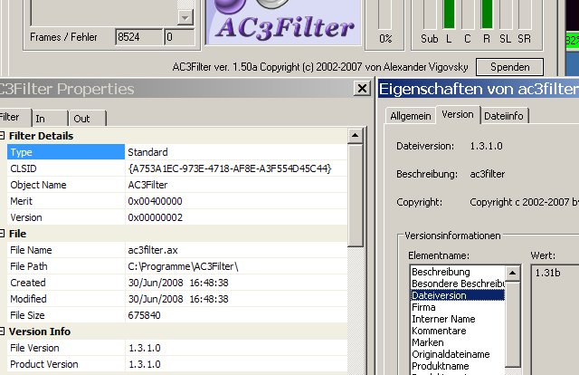Image resolution: width=579 pixels, height=375 pixels.
Task: Click the Fehler count field showing 0
Action: tap(179, 37)
